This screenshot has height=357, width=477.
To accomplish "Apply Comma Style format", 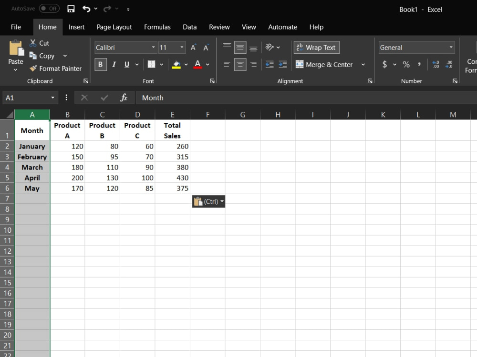I will tap(419, 64).
